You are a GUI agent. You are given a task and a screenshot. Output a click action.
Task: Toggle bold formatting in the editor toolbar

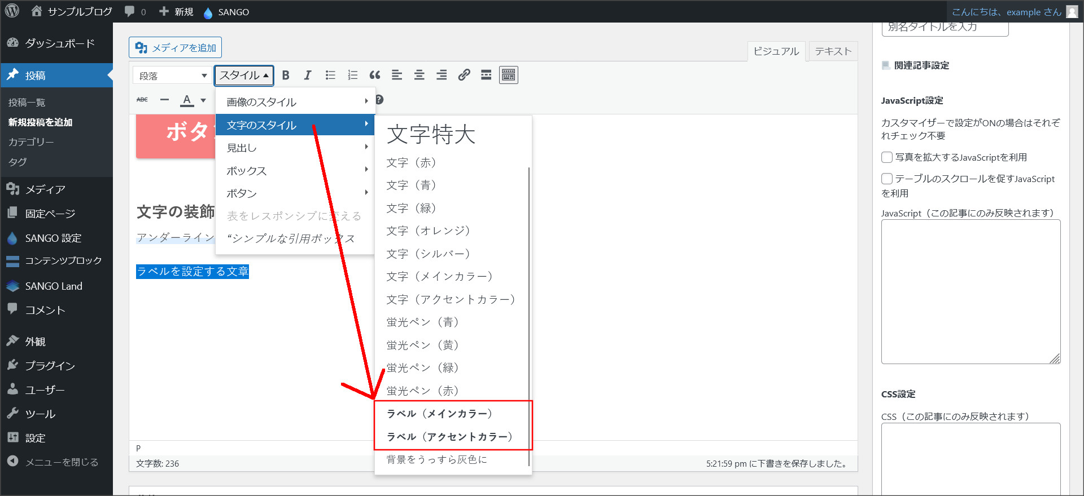pos(286,76)
